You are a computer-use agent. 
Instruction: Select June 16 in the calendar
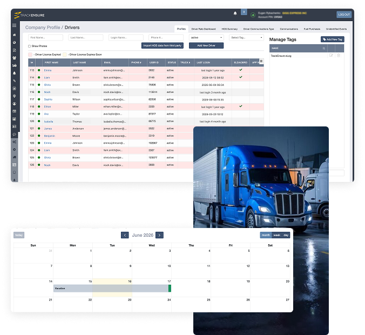click(x=112, y=287)
